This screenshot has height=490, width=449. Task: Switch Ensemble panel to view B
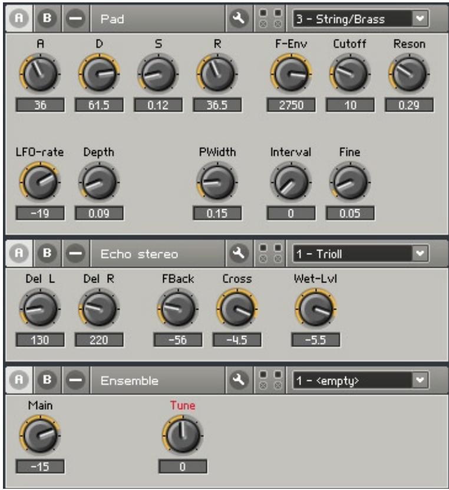[x=47, y=380]
